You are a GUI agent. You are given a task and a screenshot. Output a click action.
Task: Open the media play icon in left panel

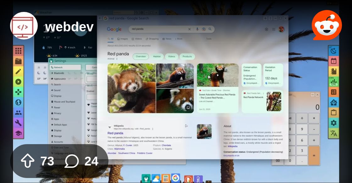click(x=19, y=82)
